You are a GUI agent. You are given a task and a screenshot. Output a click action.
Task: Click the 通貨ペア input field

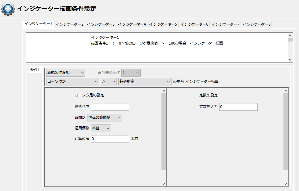point(110,107)
